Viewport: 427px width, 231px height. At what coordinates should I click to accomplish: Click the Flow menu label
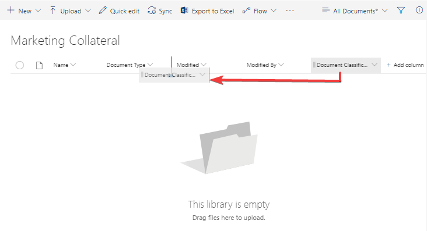[x=260, y=11]
